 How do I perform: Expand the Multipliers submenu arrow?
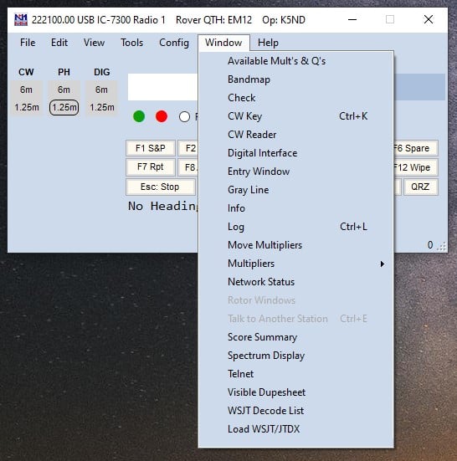(382, 264)
